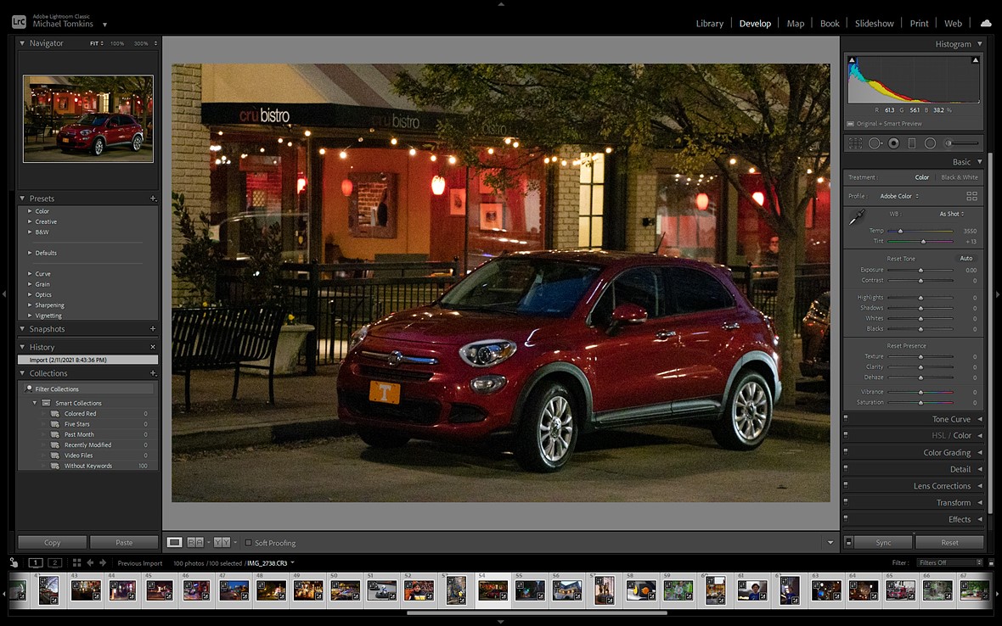The image size is (1002, 626).
Task: Open the Profile Browser grid icon
Action: 971,196
